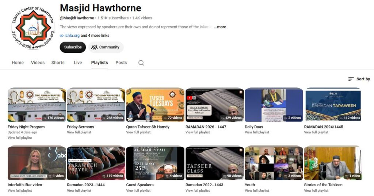View full playlist under RAMADAN 2024/1445
This screenshot has height=196, width=374.
pyautogui.click(x=316, y=132)
